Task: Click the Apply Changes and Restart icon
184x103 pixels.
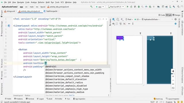Action: (x=131, y=7)
